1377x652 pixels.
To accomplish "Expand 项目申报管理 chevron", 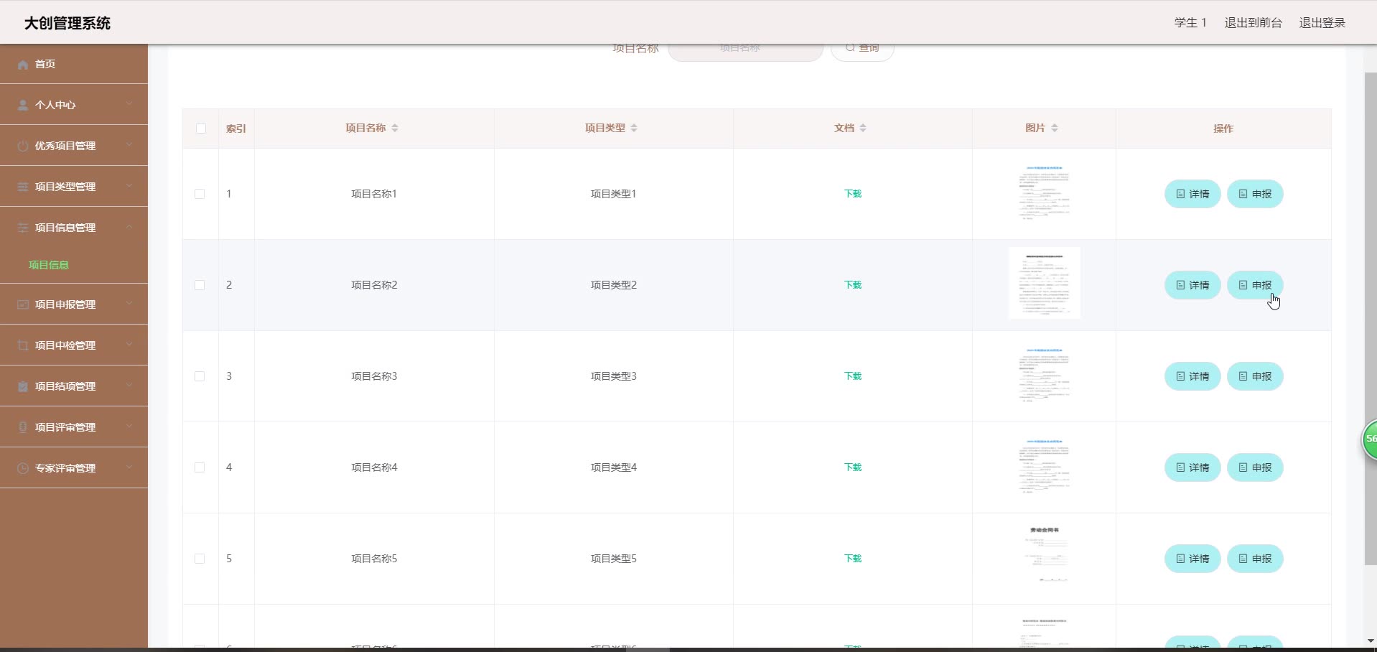I will click(129, 304).
